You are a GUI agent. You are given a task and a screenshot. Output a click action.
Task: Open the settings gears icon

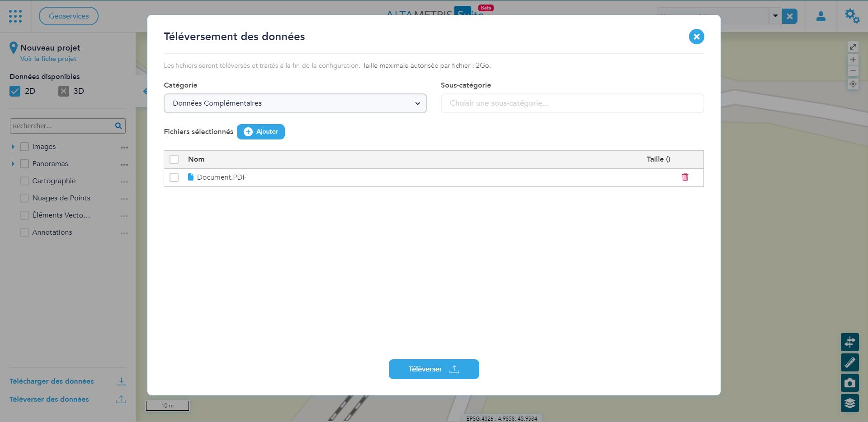click(852, 16)
